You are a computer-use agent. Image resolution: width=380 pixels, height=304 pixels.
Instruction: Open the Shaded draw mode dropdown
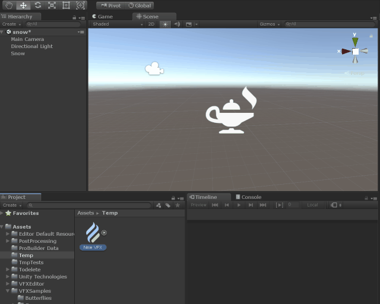tap(117, 24)
